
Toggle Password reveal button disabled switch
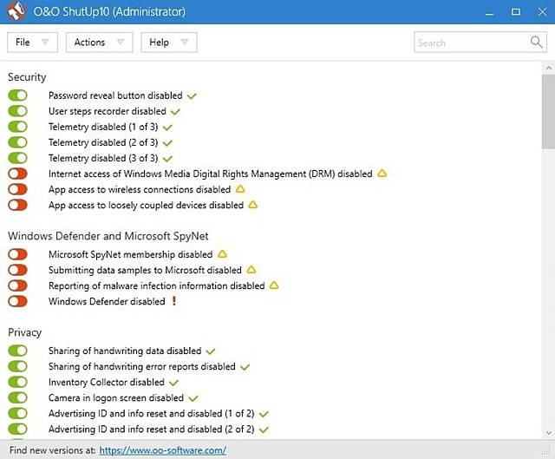(17, 95)
